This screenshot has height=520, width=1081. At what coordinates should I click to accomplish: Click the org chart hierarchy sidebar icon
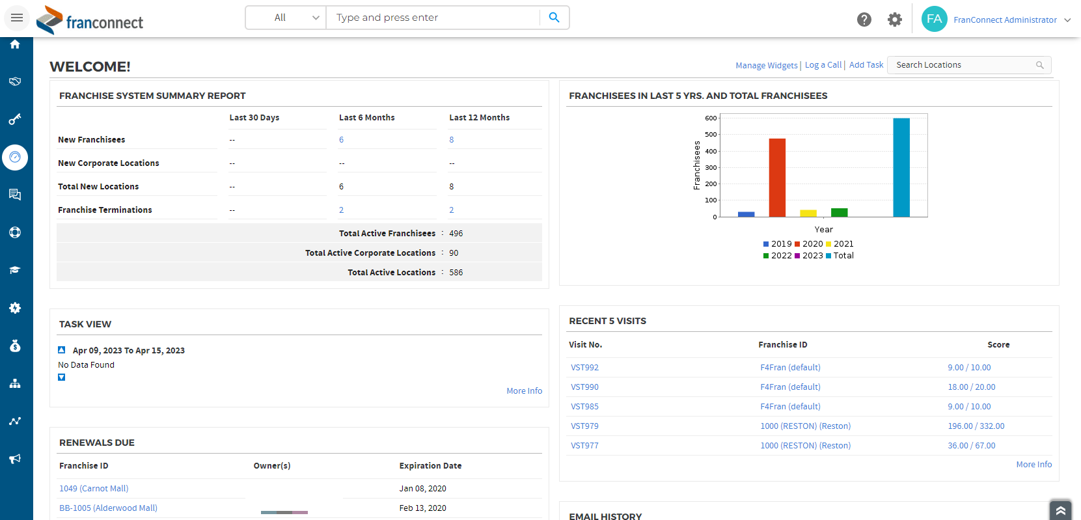(15, 383)
